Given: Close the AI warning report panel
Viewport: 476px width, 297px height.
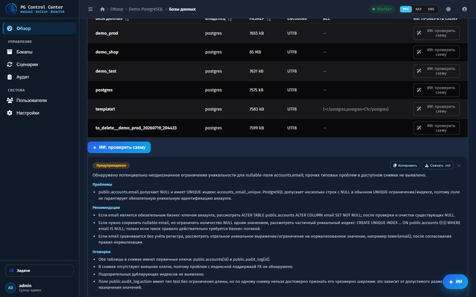Looking at the screenshot, I should point(459,166).
